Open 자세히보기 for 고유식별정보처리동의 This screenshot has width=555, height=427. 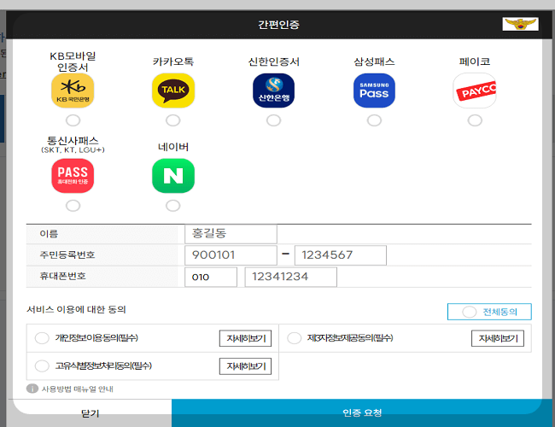point(246,366)
